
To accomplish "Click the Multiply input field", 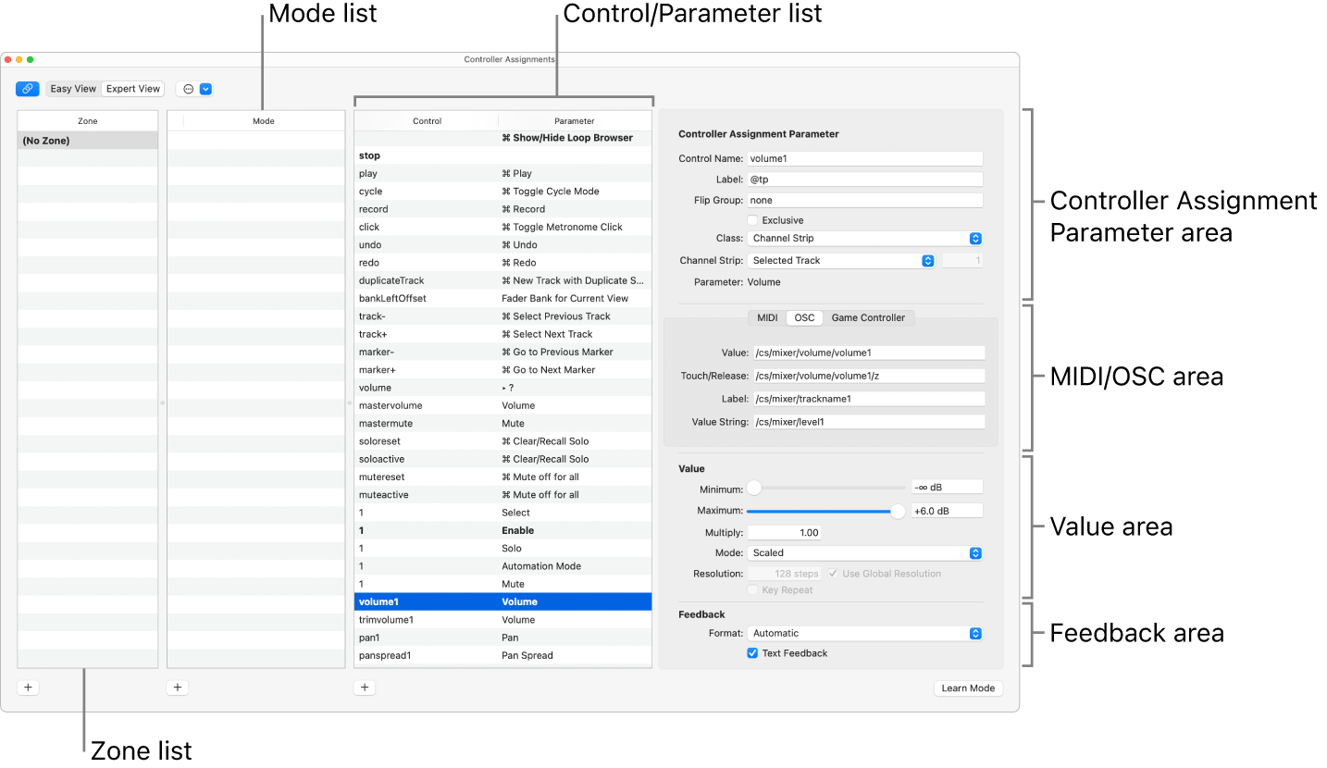I will 784,532.
